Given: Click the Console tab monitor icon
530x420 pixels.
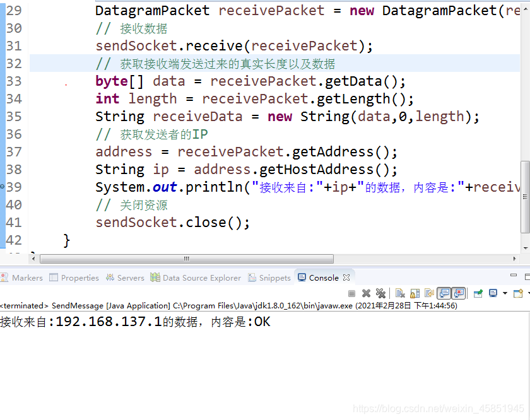Looking at the screenshot, I should point(302,277).
